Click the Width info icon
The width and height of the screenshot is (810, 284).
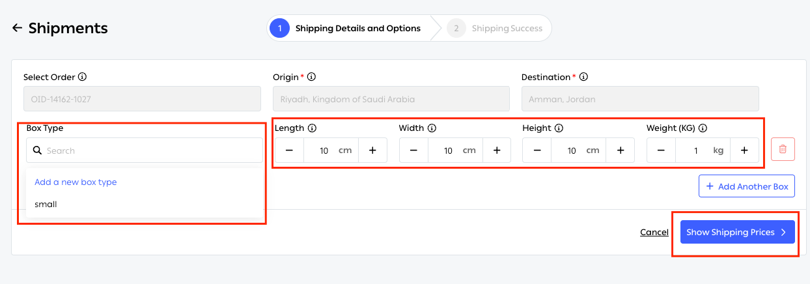pyautogui.click(x=432, y=128)
